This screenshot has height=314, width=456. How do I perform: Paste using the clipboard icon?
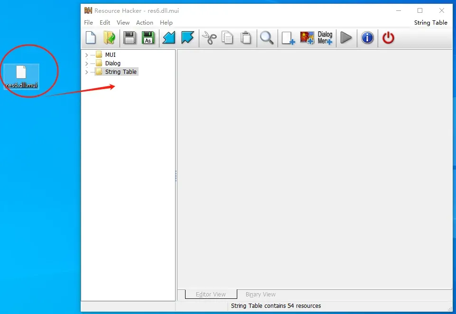tap(246, 38)
